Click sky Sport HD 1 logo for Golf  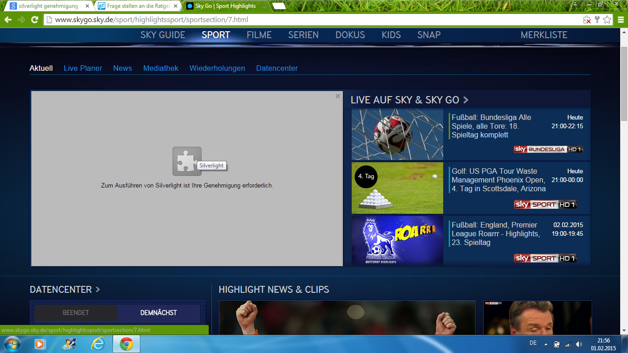click(545, 205)
